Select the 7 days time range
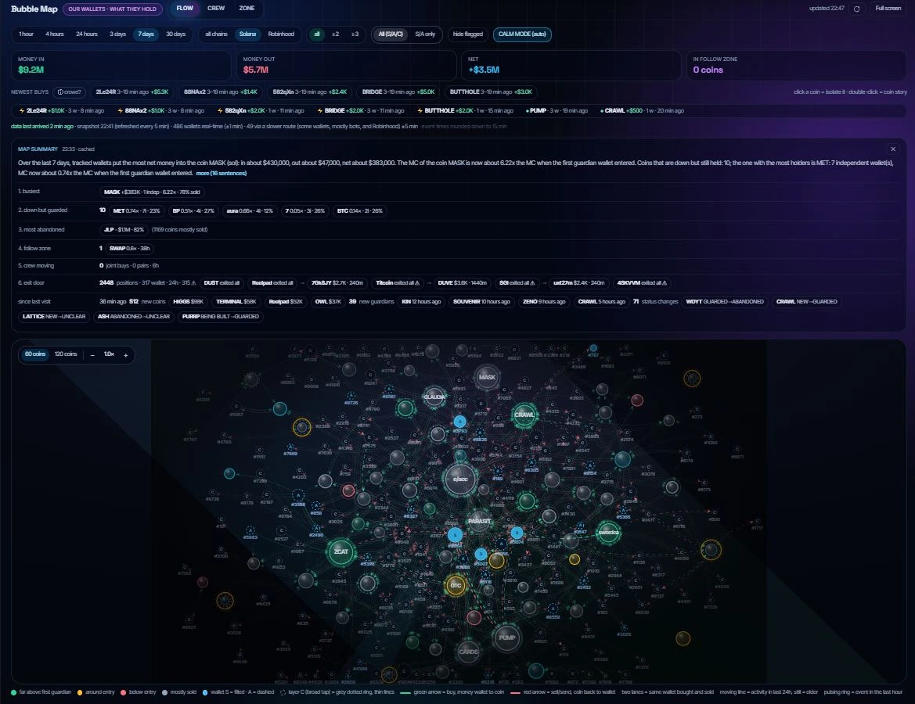915x704 pixels. 146,34
